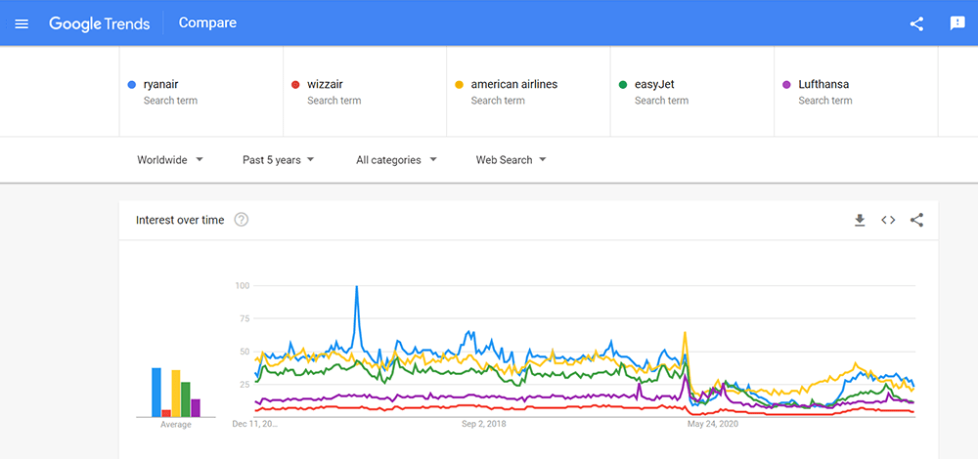The height and width of the screenshot is (459, 978).
Task: Edit the american airlines search term
Action: tap(513, 85)
